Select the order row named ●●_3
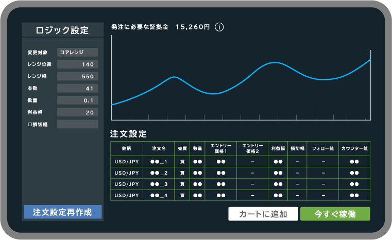This screenshot has width=392, height=240. pyautogui.click(x=159, y=184)
